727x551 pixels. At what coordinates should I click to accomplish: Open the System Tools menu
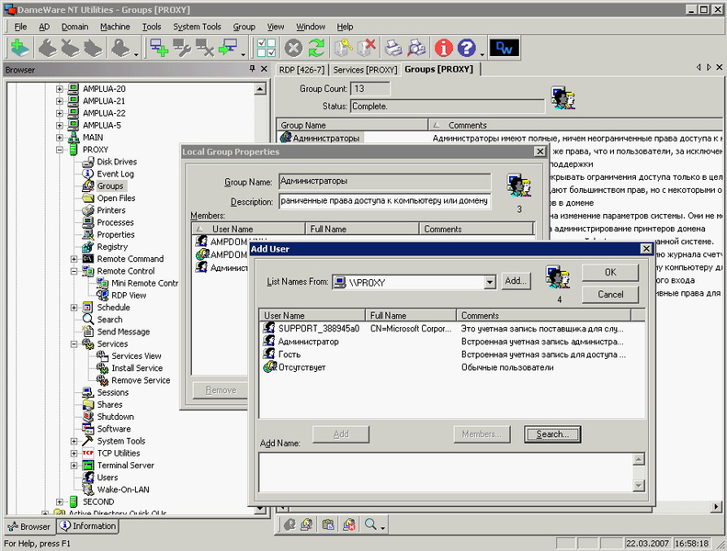pyautogui.click(x=197, y=27)
